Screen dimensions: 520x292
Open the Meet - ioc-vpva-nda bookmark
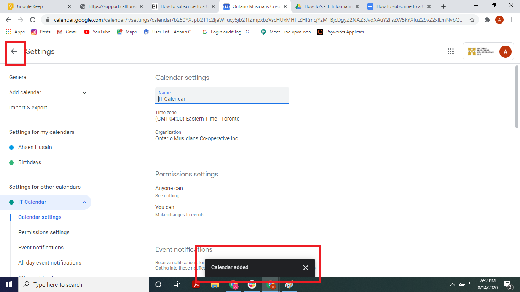point(286,32)
